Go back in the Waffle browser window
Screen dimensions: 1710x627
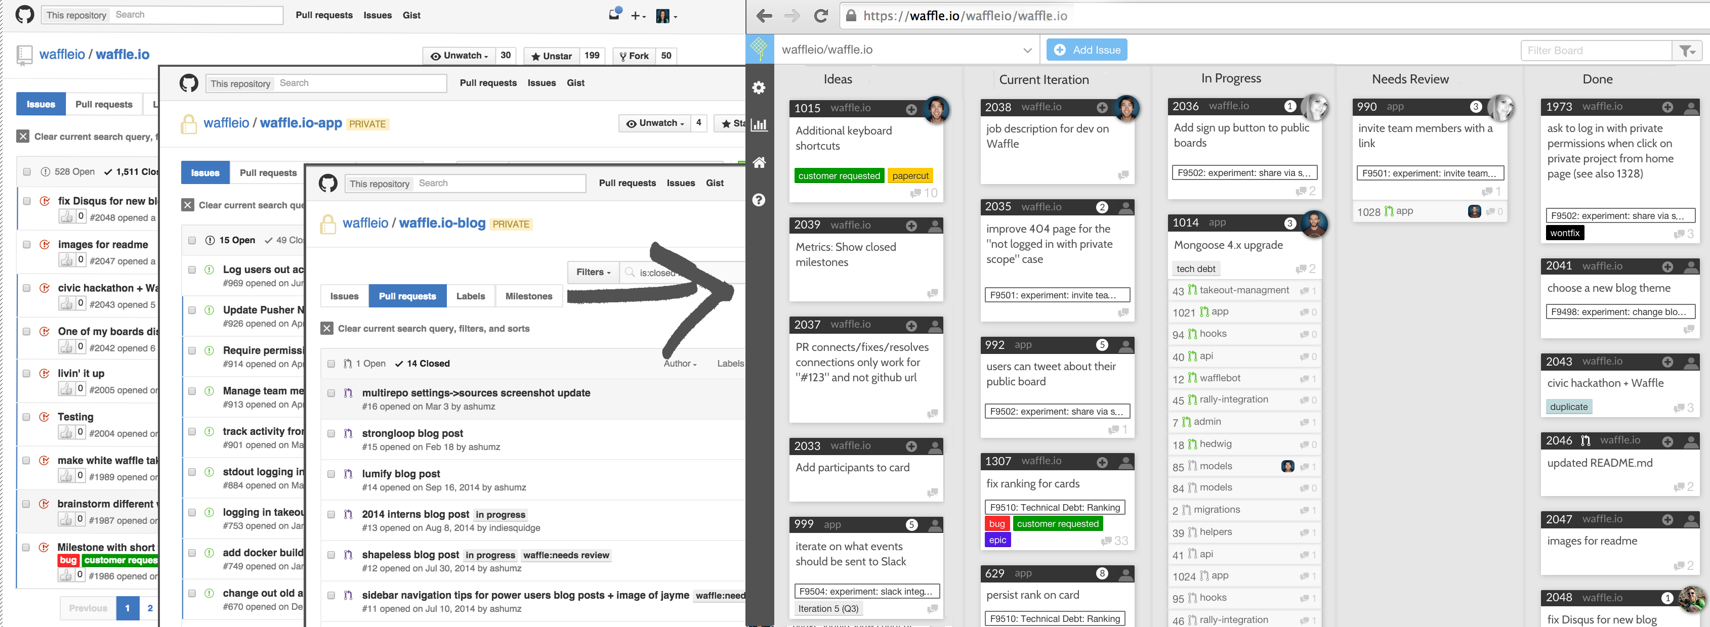[x=764, y=16]
